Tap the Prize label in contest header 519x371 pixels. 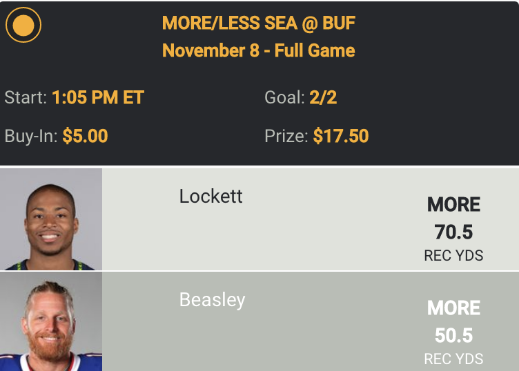(286, 136)
